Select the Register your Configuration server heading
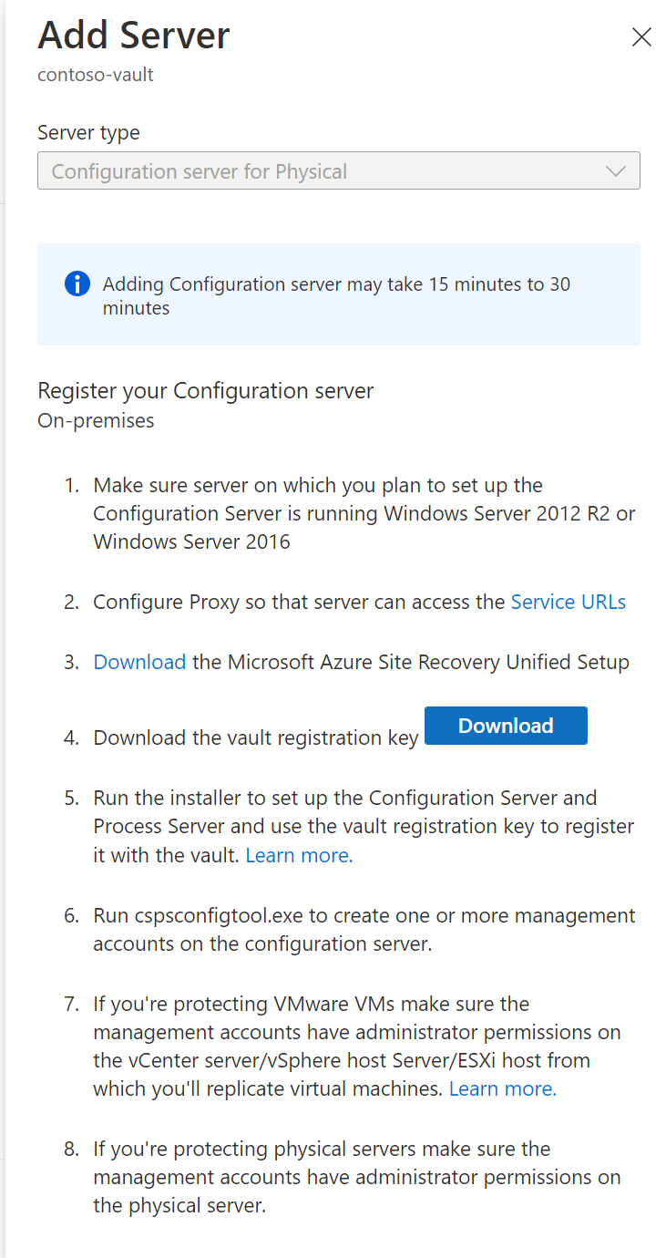This screenshot has height=1258, width=666. pos(205,390)
